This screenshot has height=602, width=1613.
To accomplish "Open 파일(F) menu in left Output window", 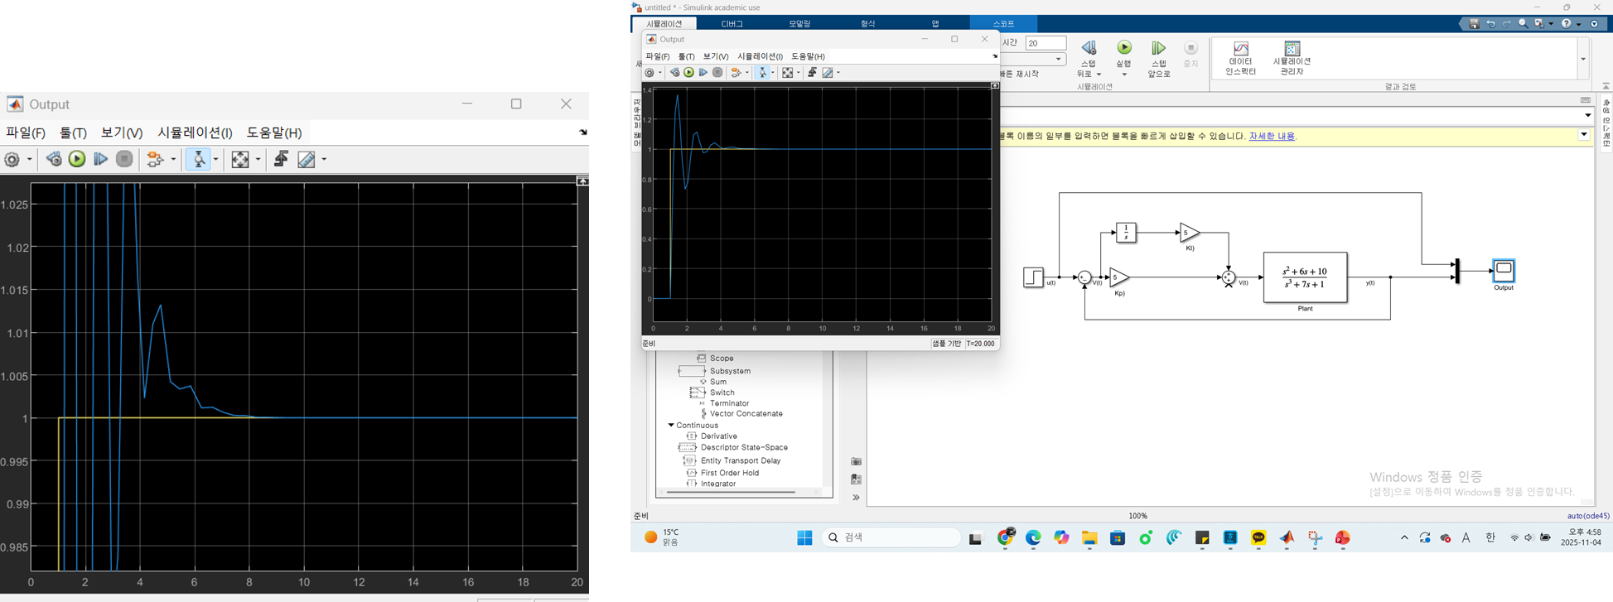I will [26, 132].
